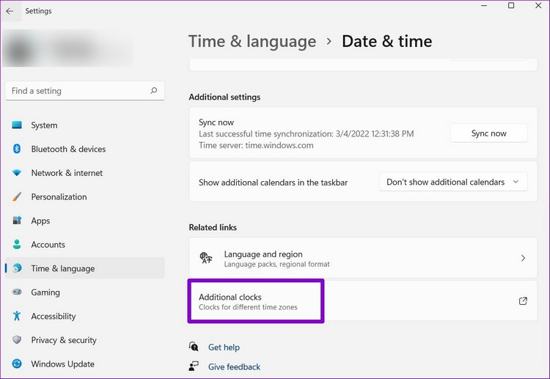This screenshot has height=379, width=550.
Task: Click the Network & internet wifi icon
Action: (17, 173)
